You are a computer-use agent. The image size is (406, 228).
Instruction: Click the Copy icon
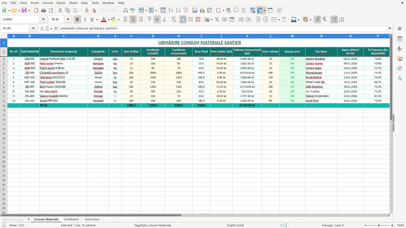coord(68,10)
